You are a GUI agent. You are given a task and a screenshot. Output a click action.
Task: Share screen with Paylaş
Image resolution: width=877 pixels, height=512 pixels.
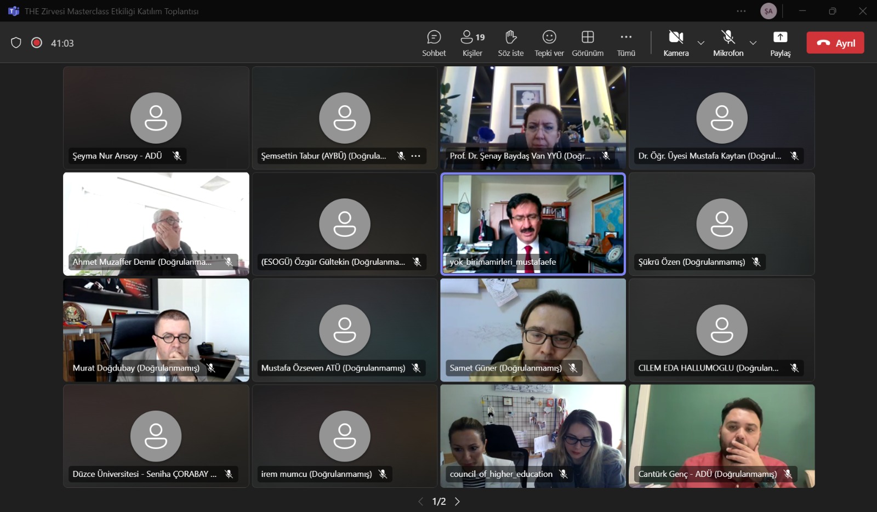coord(780,43)
